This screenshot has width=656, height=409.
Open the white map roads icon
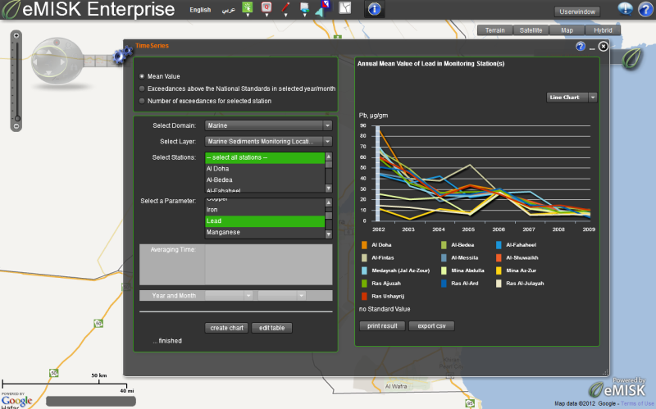point(344,7)
